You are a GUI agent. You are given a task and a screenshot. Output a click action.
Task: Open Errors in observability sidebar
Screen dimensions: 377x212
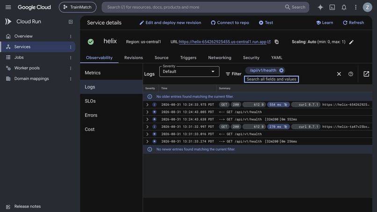pyautogui.click(x=111, y=115)
